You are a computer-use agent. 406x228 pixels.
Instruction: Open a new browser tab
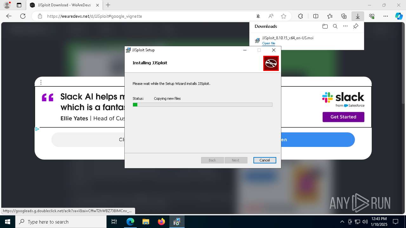point(108,5)
